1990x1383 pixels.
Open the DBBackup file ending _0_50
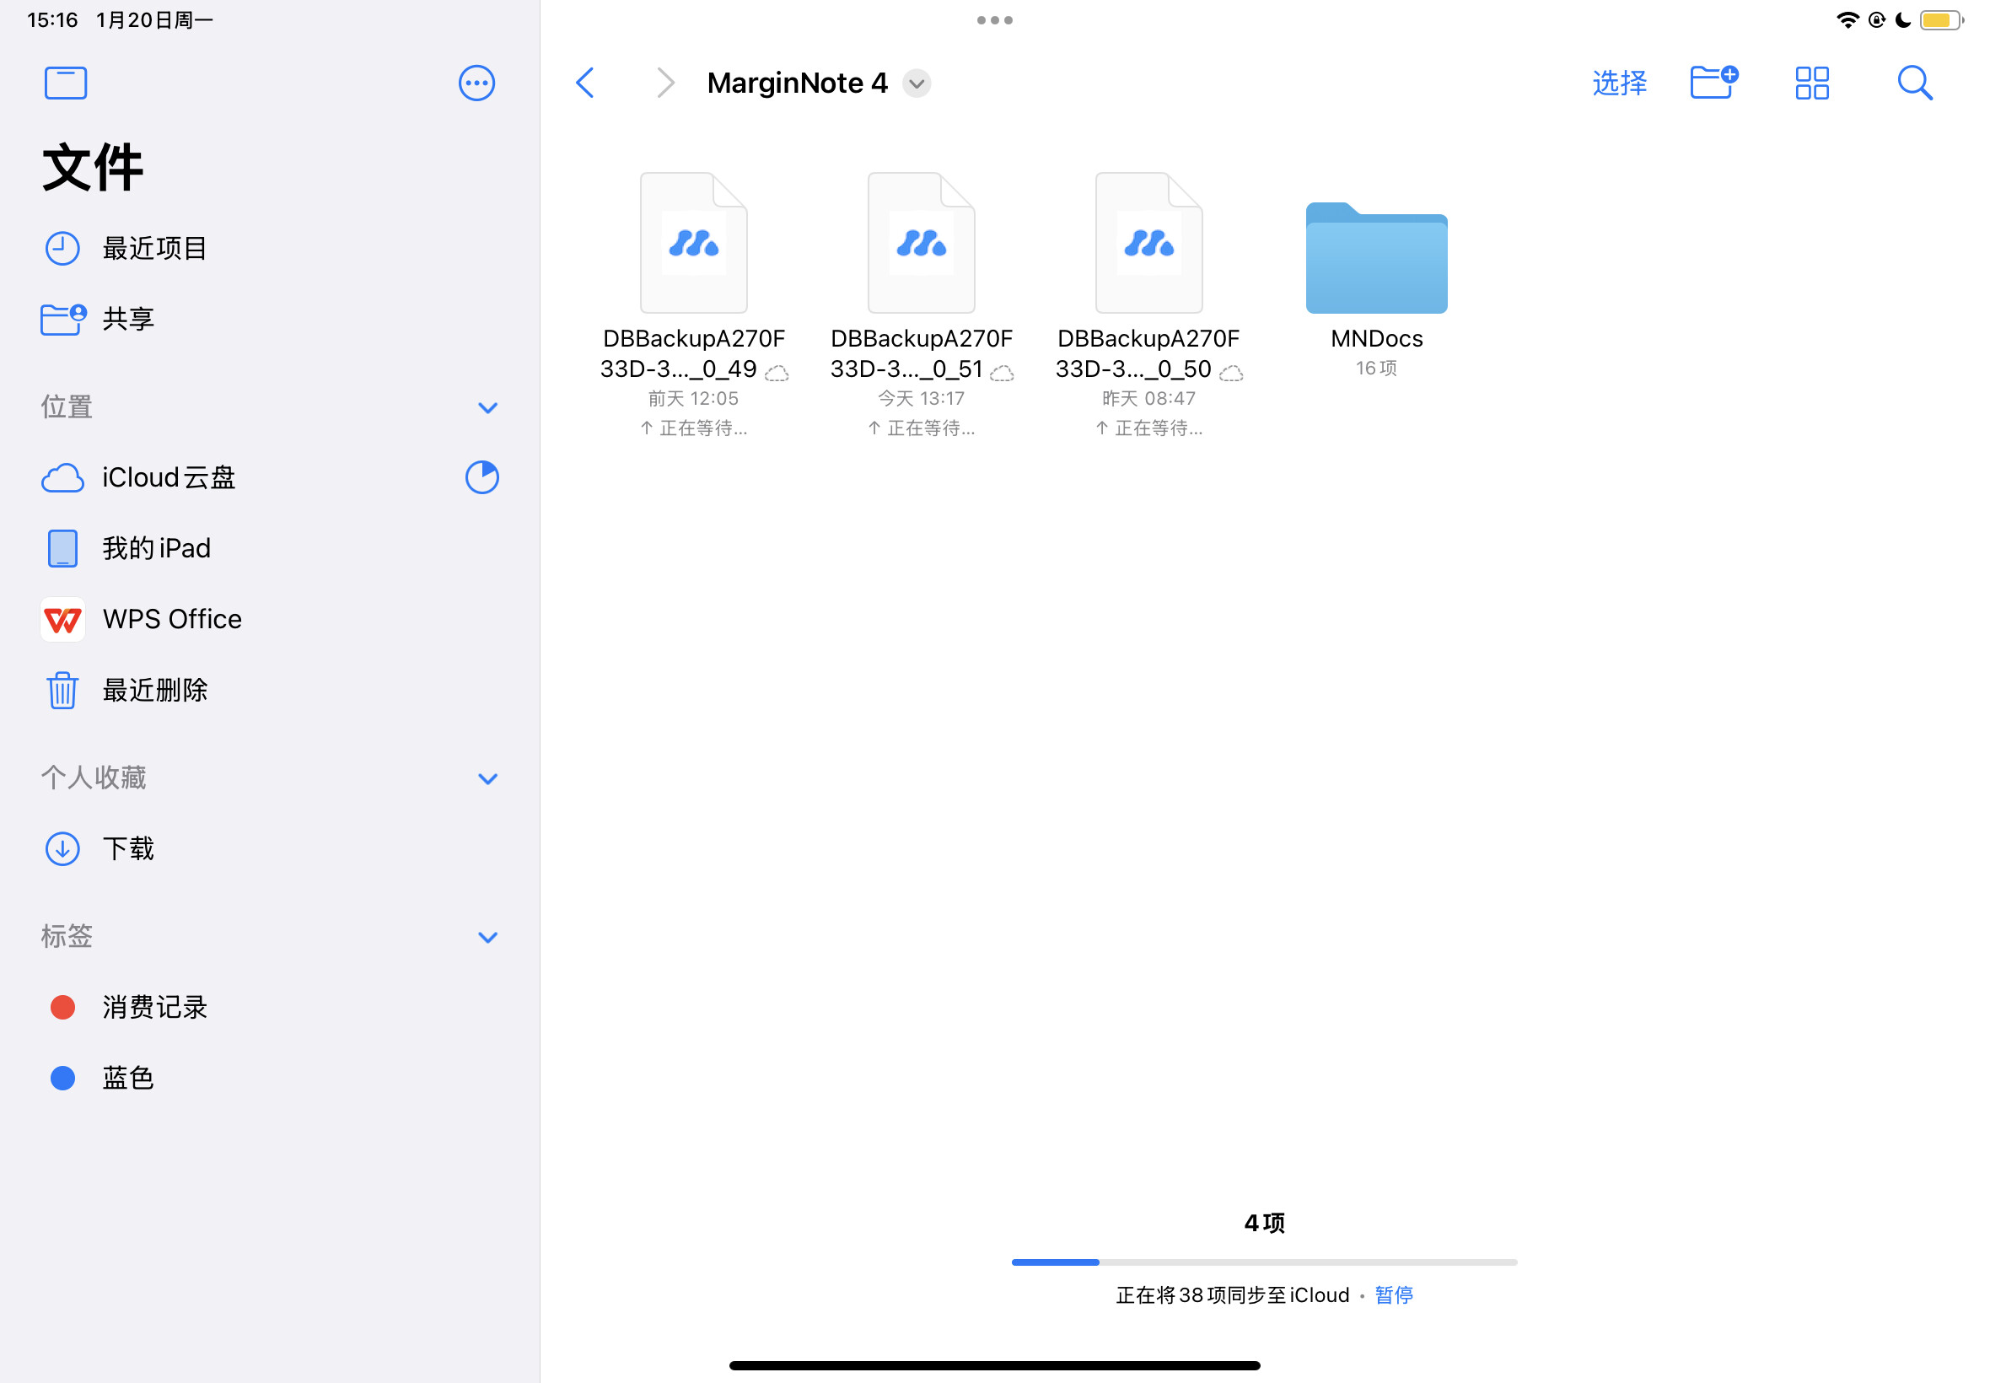pyautogui.click(x=1148, y=244)
